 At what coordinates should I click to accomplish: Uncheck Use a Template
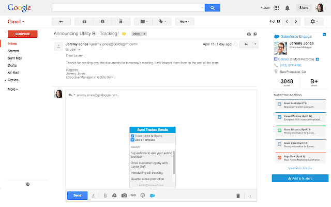[132, 140]
